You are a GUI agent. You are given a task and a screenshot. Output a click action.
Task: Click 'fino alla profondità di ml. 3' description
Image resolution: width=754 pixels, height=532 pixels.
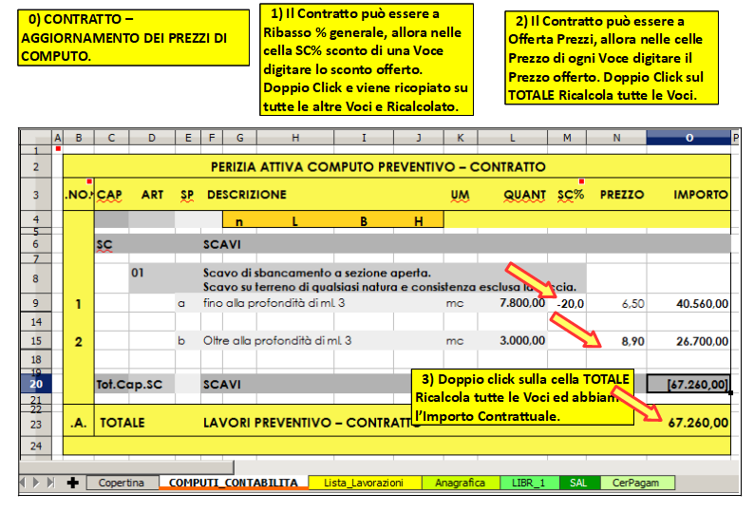point(273,303)
